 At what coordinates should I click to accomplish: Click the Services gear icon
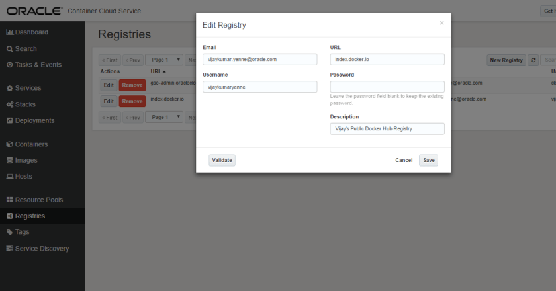[x=10, y=88]
